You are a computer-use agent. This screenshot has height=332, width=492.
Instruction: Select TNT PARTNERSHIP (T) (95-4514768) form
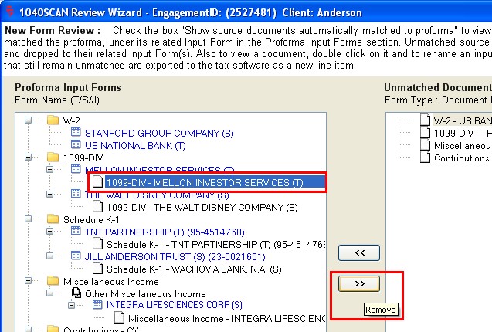[x=165, y=232]
